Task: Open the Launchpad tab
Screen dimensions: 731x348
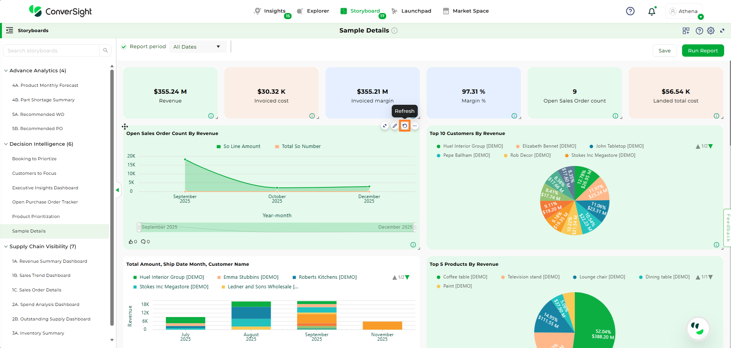Action: point(411,11)
